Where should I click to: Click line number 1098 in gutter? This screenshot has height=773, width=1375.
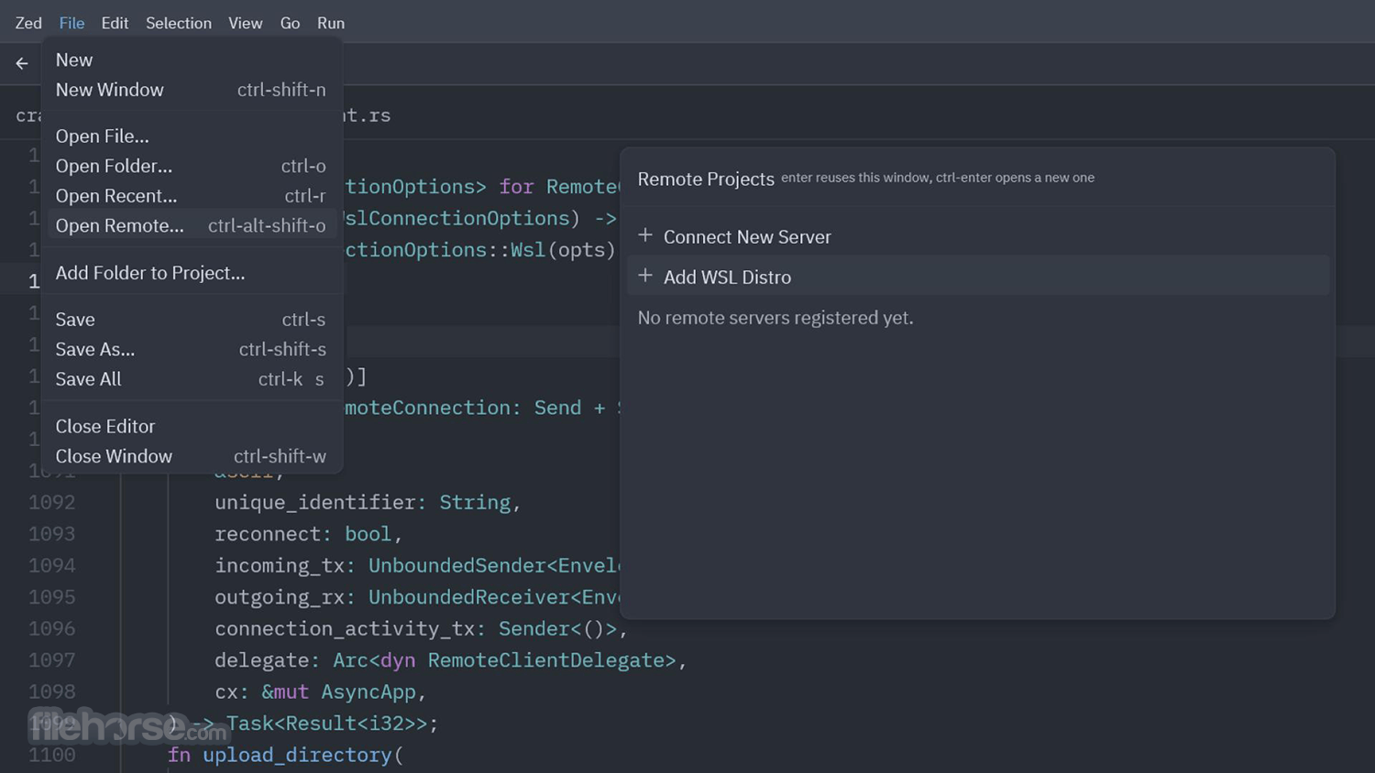pos(51,691)
